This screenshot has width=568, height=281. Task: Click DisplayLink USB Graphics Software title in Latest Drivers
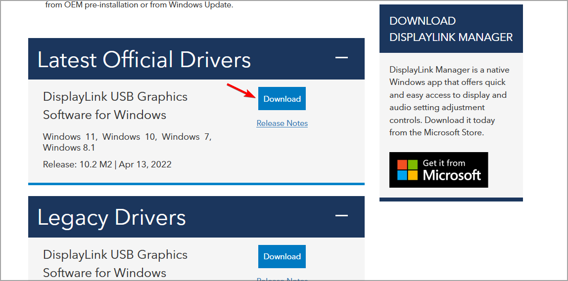point(115,106)
